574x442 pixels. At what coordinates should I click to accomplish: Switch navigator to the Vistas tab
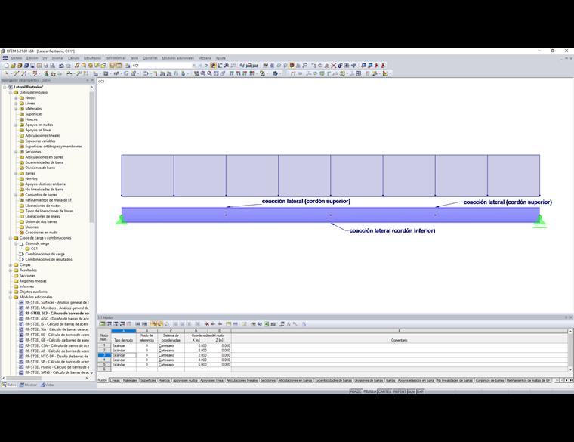48,385
